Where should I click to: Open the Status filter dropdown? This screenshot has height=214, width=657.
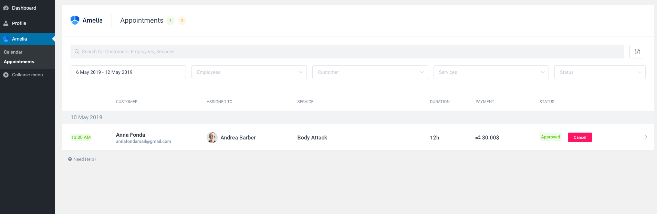pos(600,72)
